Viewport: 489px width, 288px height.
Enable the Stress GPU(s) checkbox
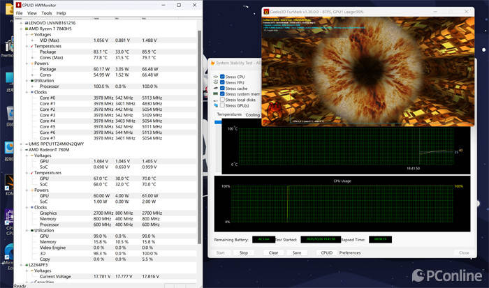click(222, 105)
